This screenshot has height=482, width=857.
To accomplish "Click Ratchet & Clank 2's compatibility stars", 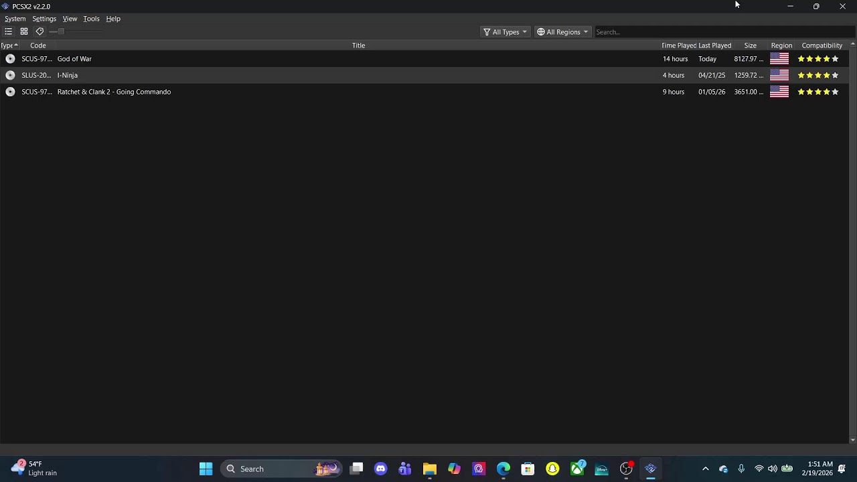I will [x=817, y=92].
